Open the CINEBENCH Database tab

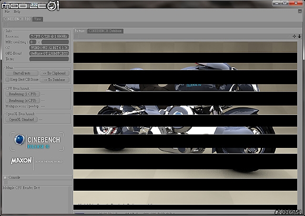tap(105, 31)
